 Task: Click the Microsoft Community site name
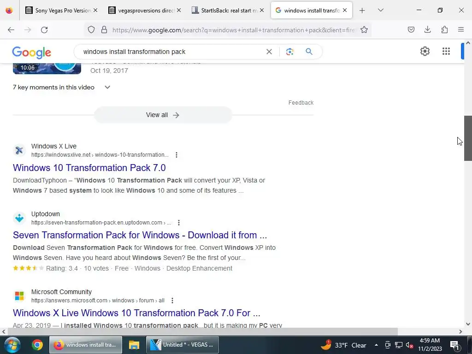pos(61,292)
